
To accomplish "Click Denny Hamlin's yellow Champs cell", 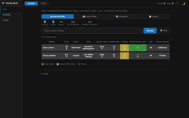I will click(x=124, y=56).
